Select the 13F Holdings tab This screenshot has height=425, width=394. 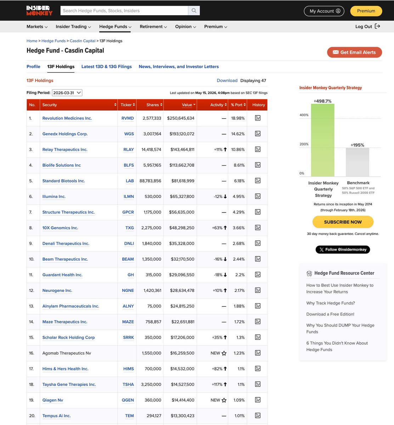click(61, 67)
